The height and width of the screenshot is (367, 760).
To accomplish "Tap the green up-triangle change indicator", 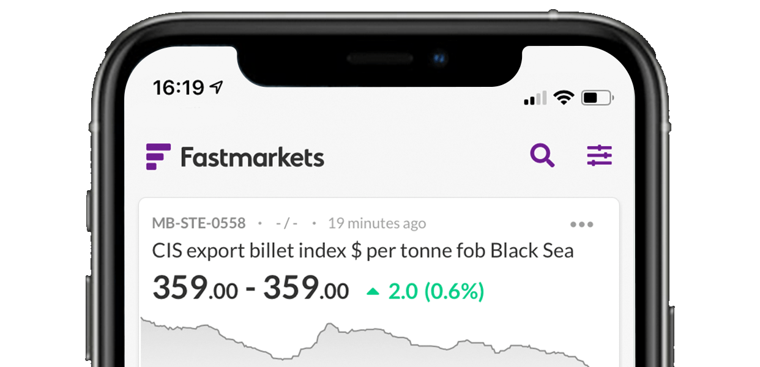I will [x=373, y=292].
